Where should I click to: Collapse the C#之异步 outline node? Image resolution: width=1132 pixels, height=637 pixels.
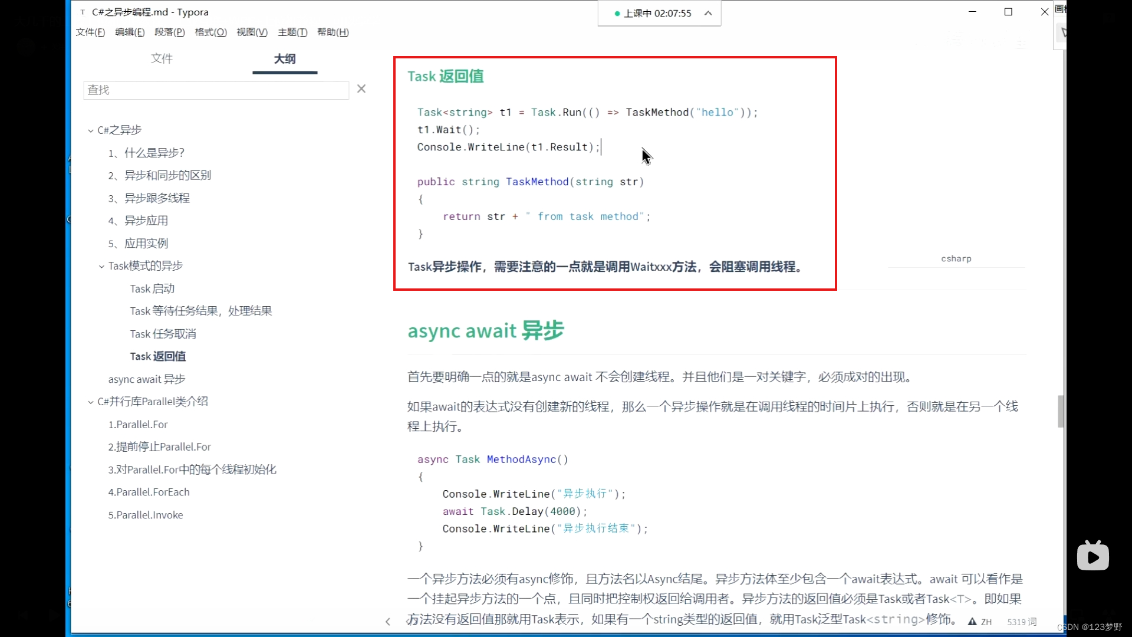pos(90,130)
